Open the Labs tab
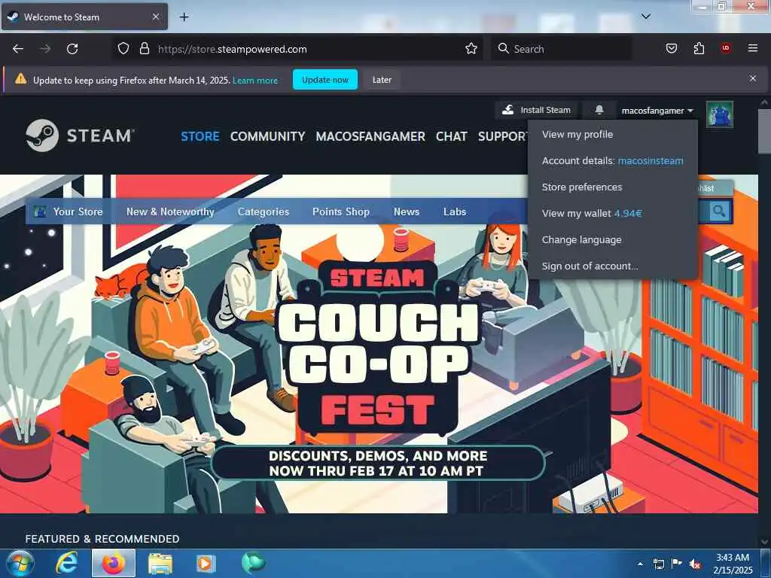 pyautogui.click(x=454, y=211)
